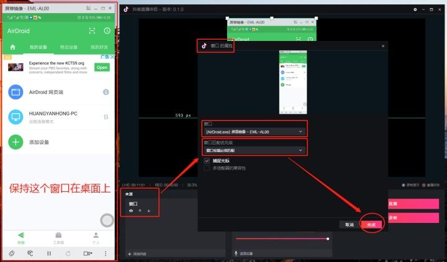
Task: Tap the QR scan icon in AirDroid header
Action: [x=92, y=31]
